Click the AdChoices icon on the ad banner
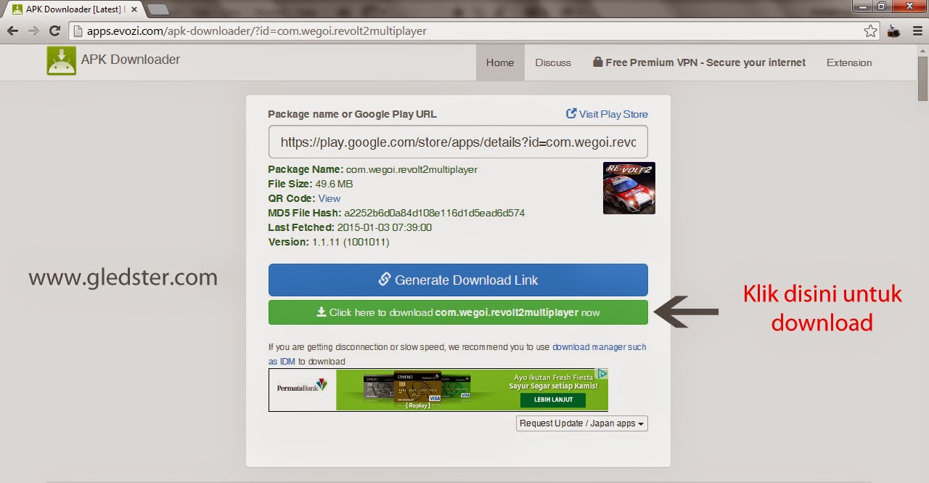929x483 pixels. click(x=602, y=374)
